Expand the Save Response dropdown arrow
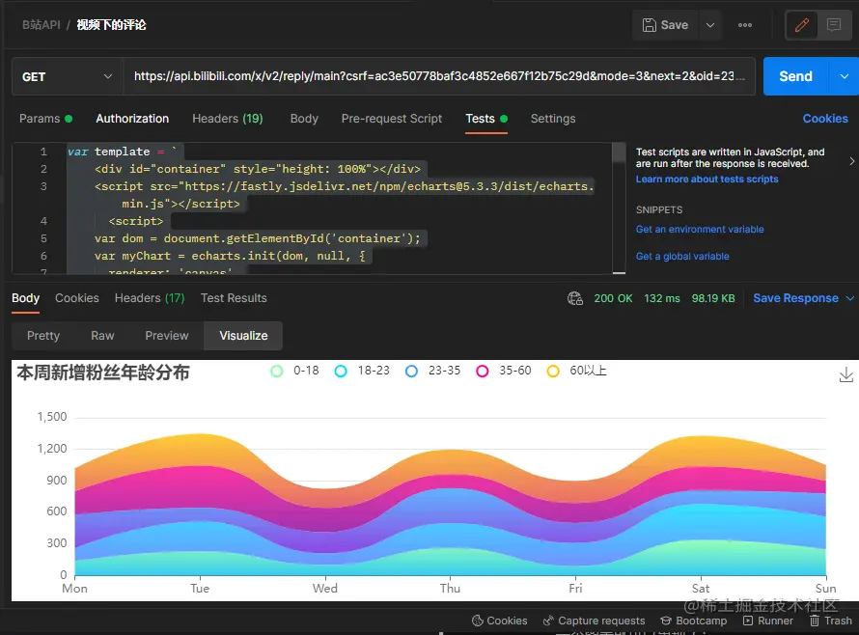 click(x=849, y=298)
